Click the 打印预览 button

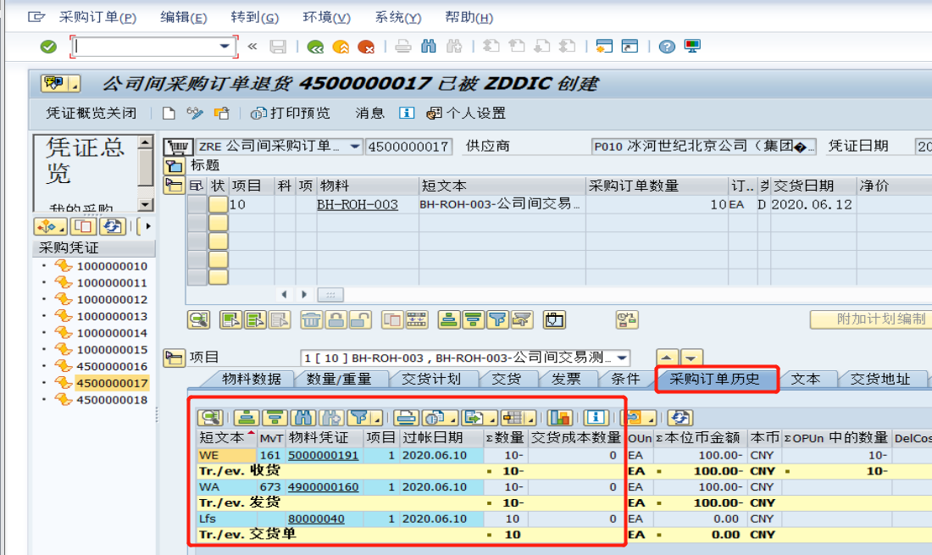pos(291,113)
